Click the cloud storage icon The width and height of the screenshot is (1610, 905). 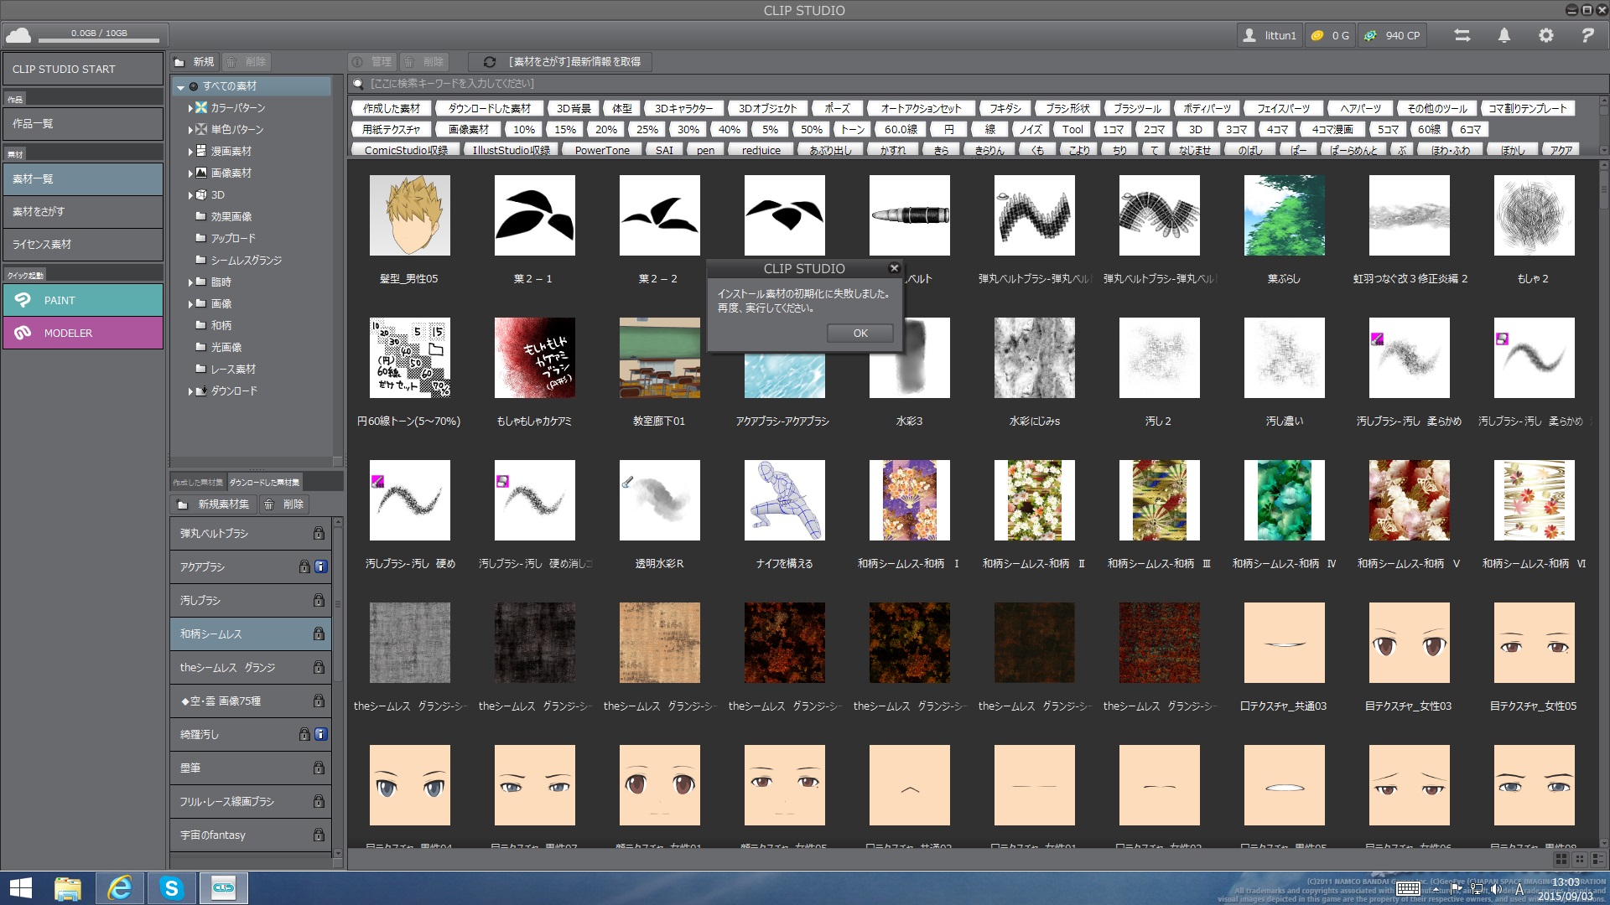coord(18,35)
